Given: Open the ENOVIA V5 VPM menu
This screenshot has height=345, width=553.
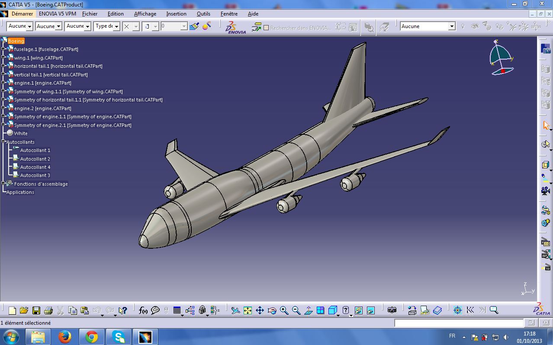Looking at the screenshot, I should 58,14.
